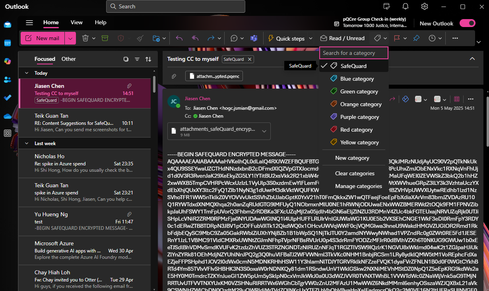Open the attachm...ypted.pqenc attachment chip

(x=214, y=76)
